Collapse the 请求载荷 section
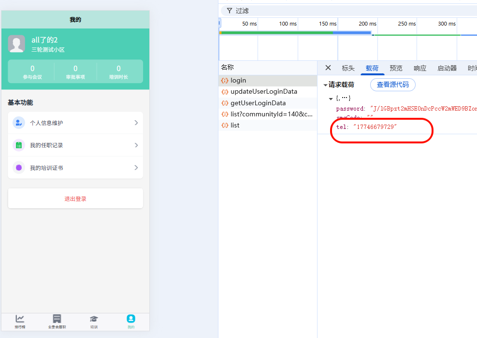 coord(325,85)
